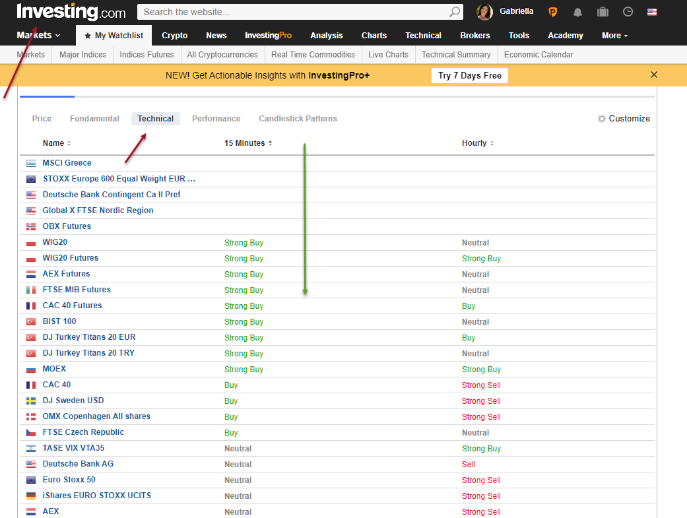Image resolution: width=687 pixels, height=518 pixels.
Task: Open the AEX Futures instrument
Action: (x=66, y=274)
